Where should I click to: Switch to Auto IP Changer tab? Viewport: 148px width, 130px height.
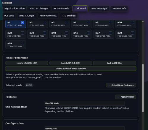click(39, 9)
